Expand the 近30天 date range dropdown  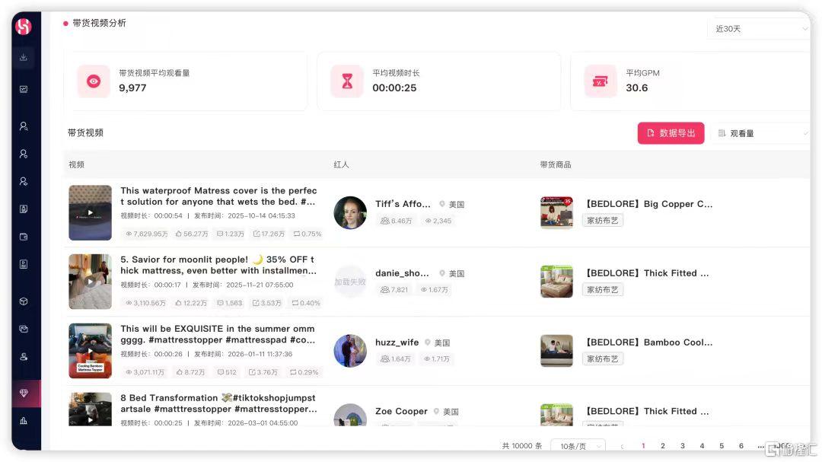point(759,29)
